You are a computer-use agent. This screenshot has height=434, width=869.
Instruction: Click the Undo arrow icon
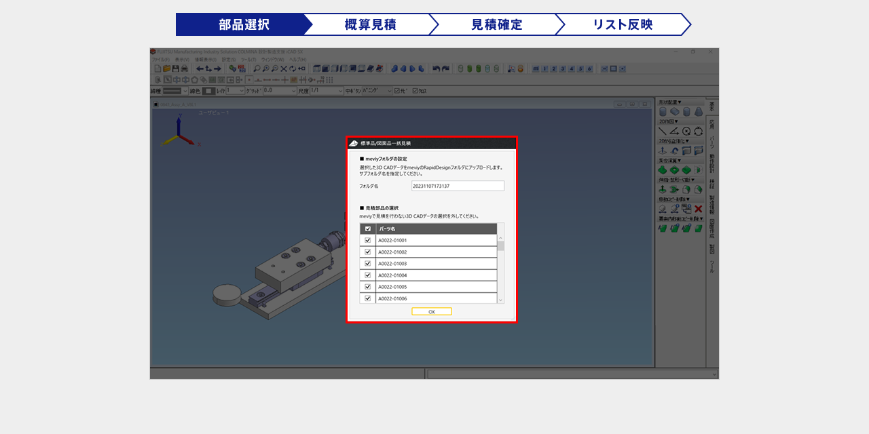click(437, 68)
